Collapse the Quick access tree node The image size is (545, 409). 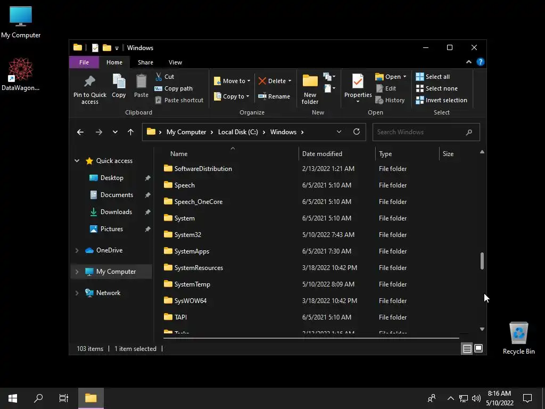tap(77, 161)
